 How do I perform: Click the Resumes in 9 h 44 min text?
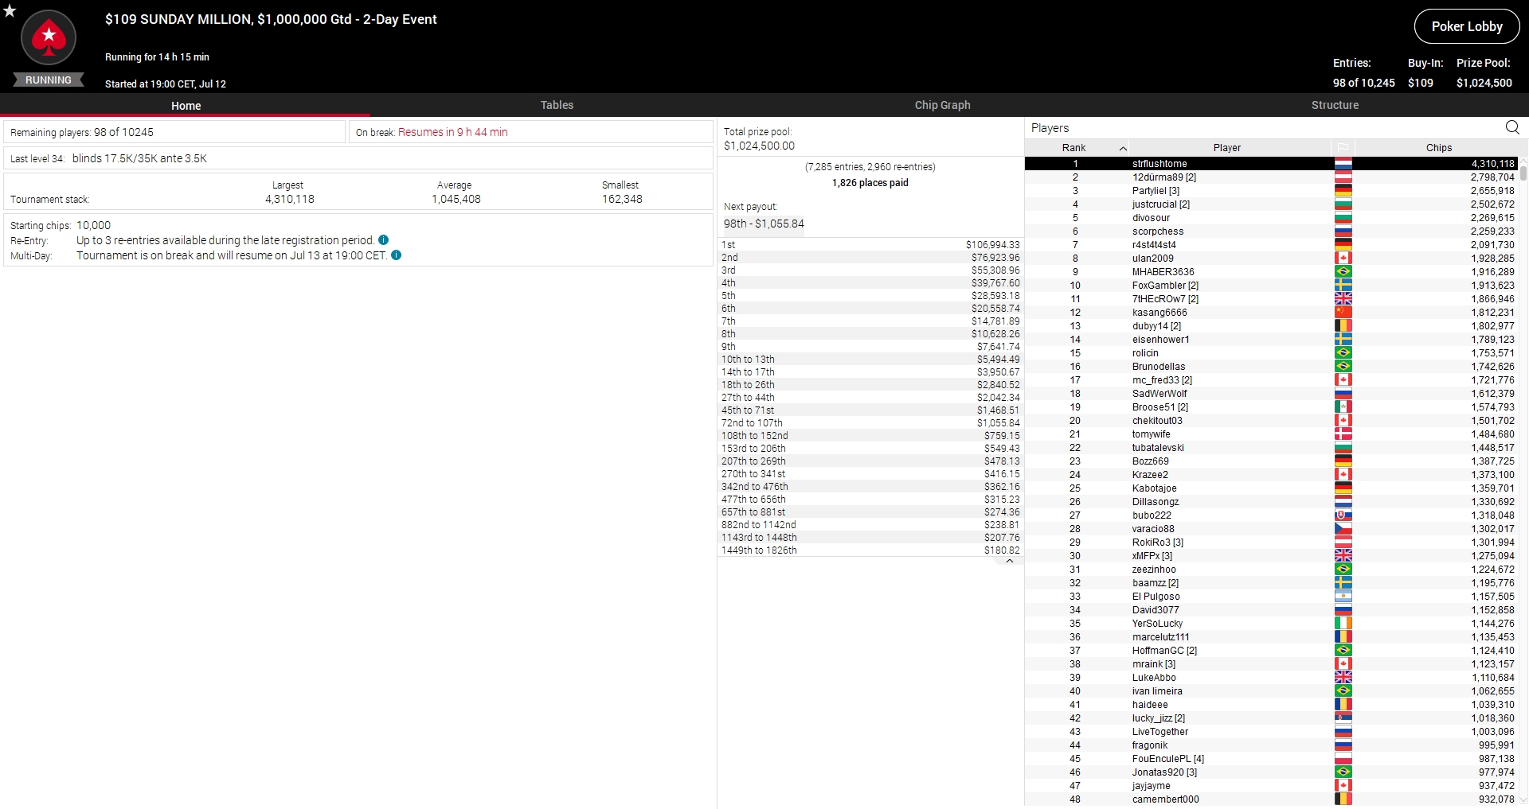[452, 132]
